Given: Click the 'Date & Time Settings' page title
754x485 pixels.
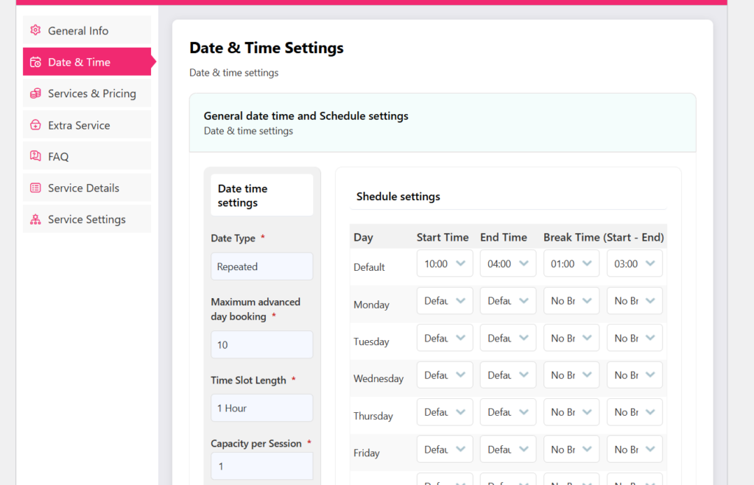Looking at the screenshot, I should click(x=267, y=48).
